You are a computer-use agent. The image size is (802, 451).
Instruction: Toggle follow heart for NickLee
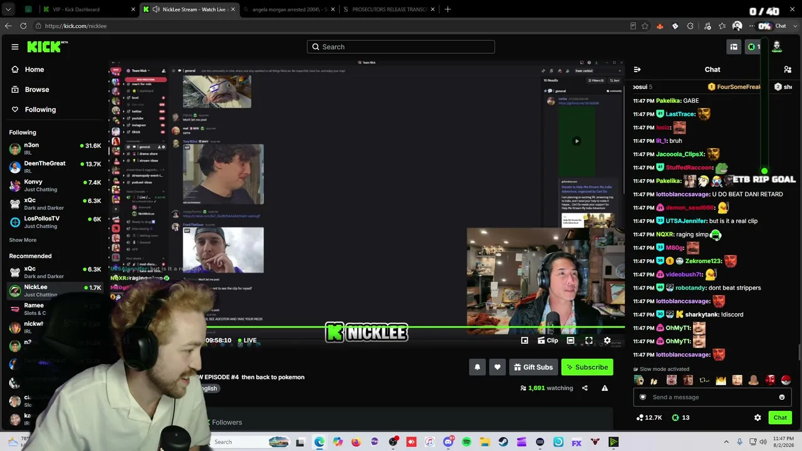click(x=497, y=368)
